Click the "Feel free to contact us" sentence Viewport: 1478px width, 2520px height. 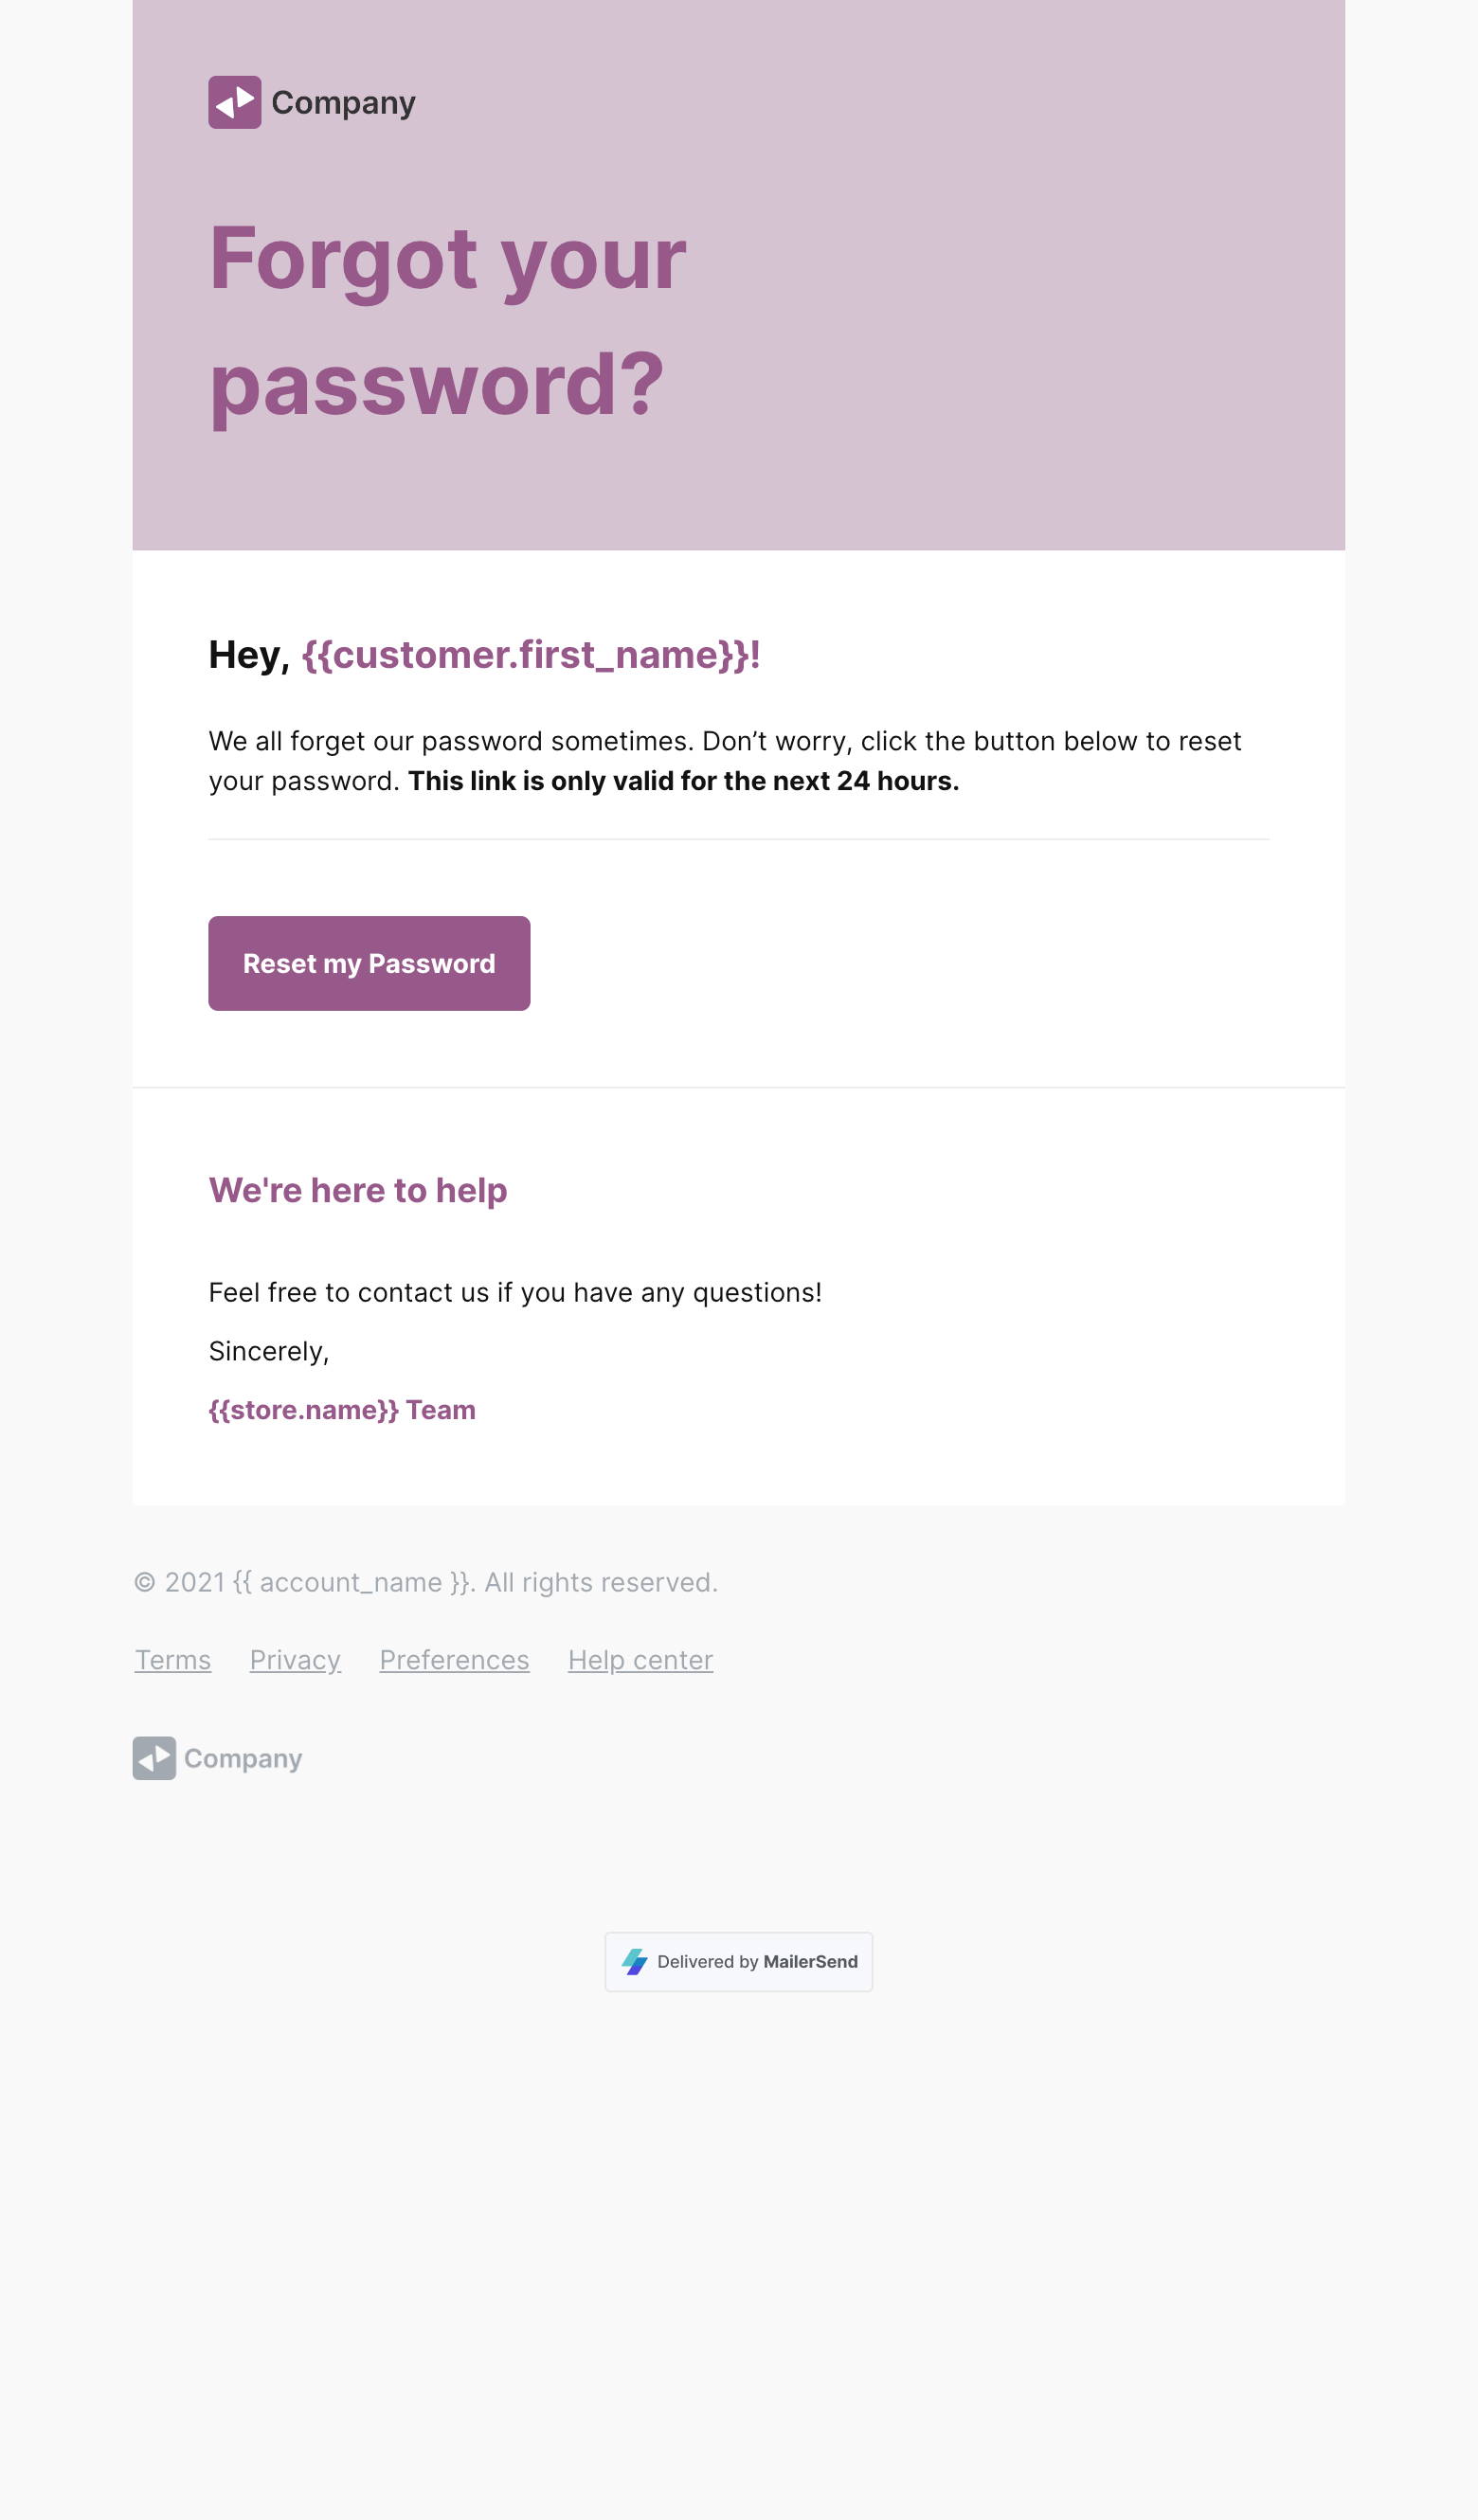pos(515,1292)
